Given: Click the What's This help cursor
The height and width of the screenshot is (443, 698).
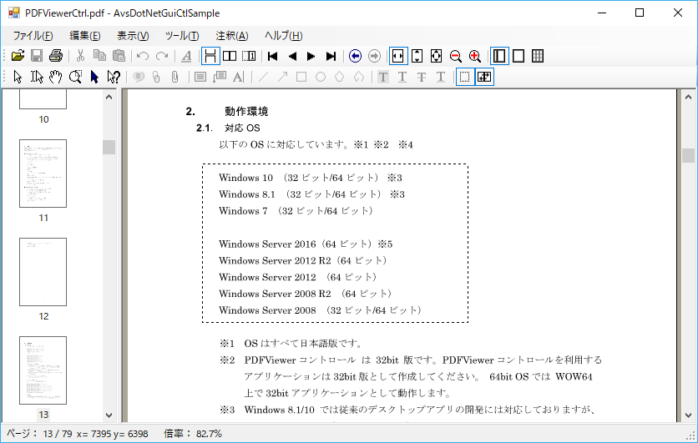Looking at the screenshot, I should pos(114,77).
